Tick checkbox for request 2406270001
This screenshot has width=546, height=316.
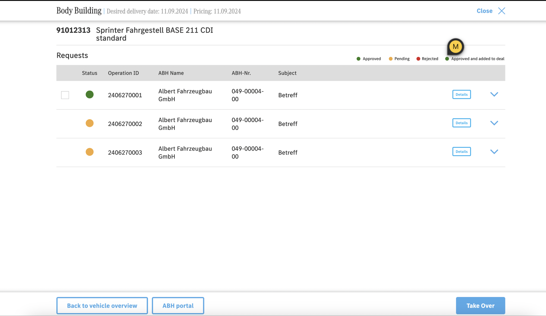pyautogui.click(x=65, y=95)
